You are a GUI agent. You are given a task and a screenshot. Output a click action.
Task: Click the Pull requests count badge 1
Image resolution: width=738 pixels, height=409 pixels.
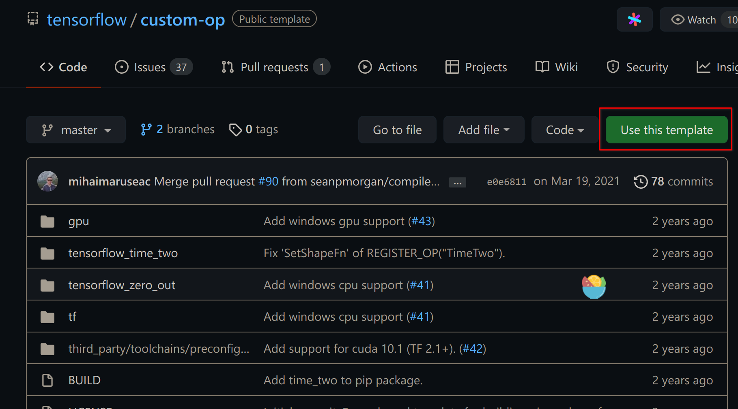click(x=322, y=67)
